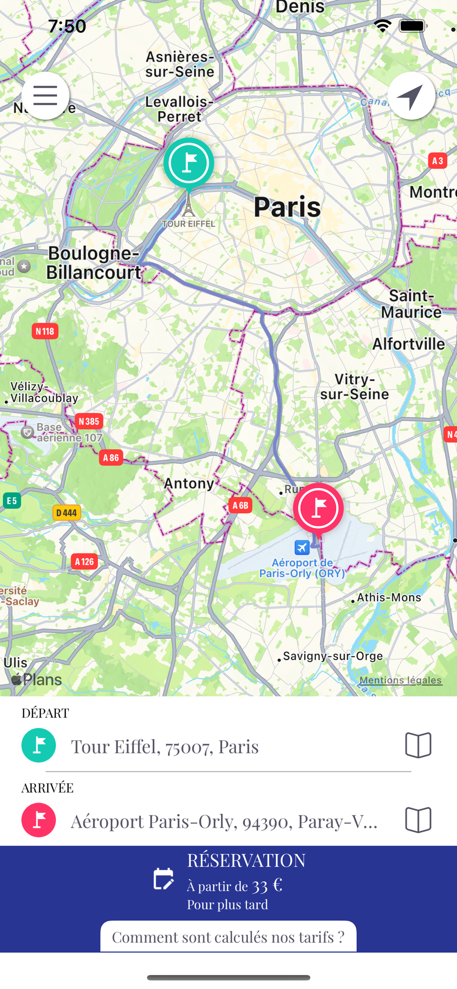Image resolution: width=457 pixels, height=989 pixels.
Task: Tap the A86 road badge on map
Action: click(111, 457)
